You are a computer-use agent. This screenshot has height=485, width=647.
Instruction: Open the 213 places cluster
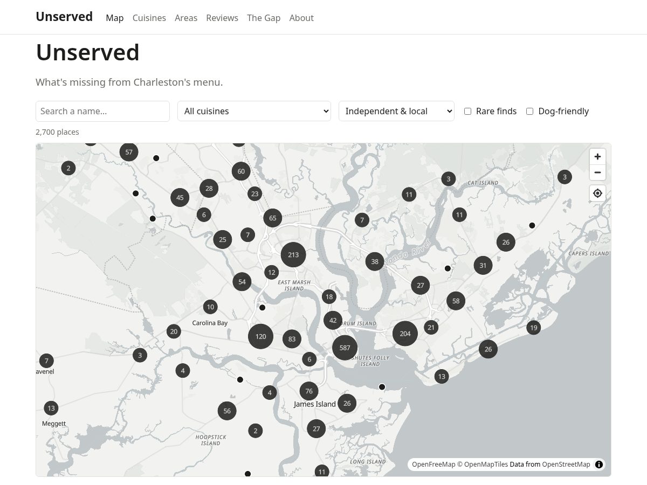[x=293, y=255]
